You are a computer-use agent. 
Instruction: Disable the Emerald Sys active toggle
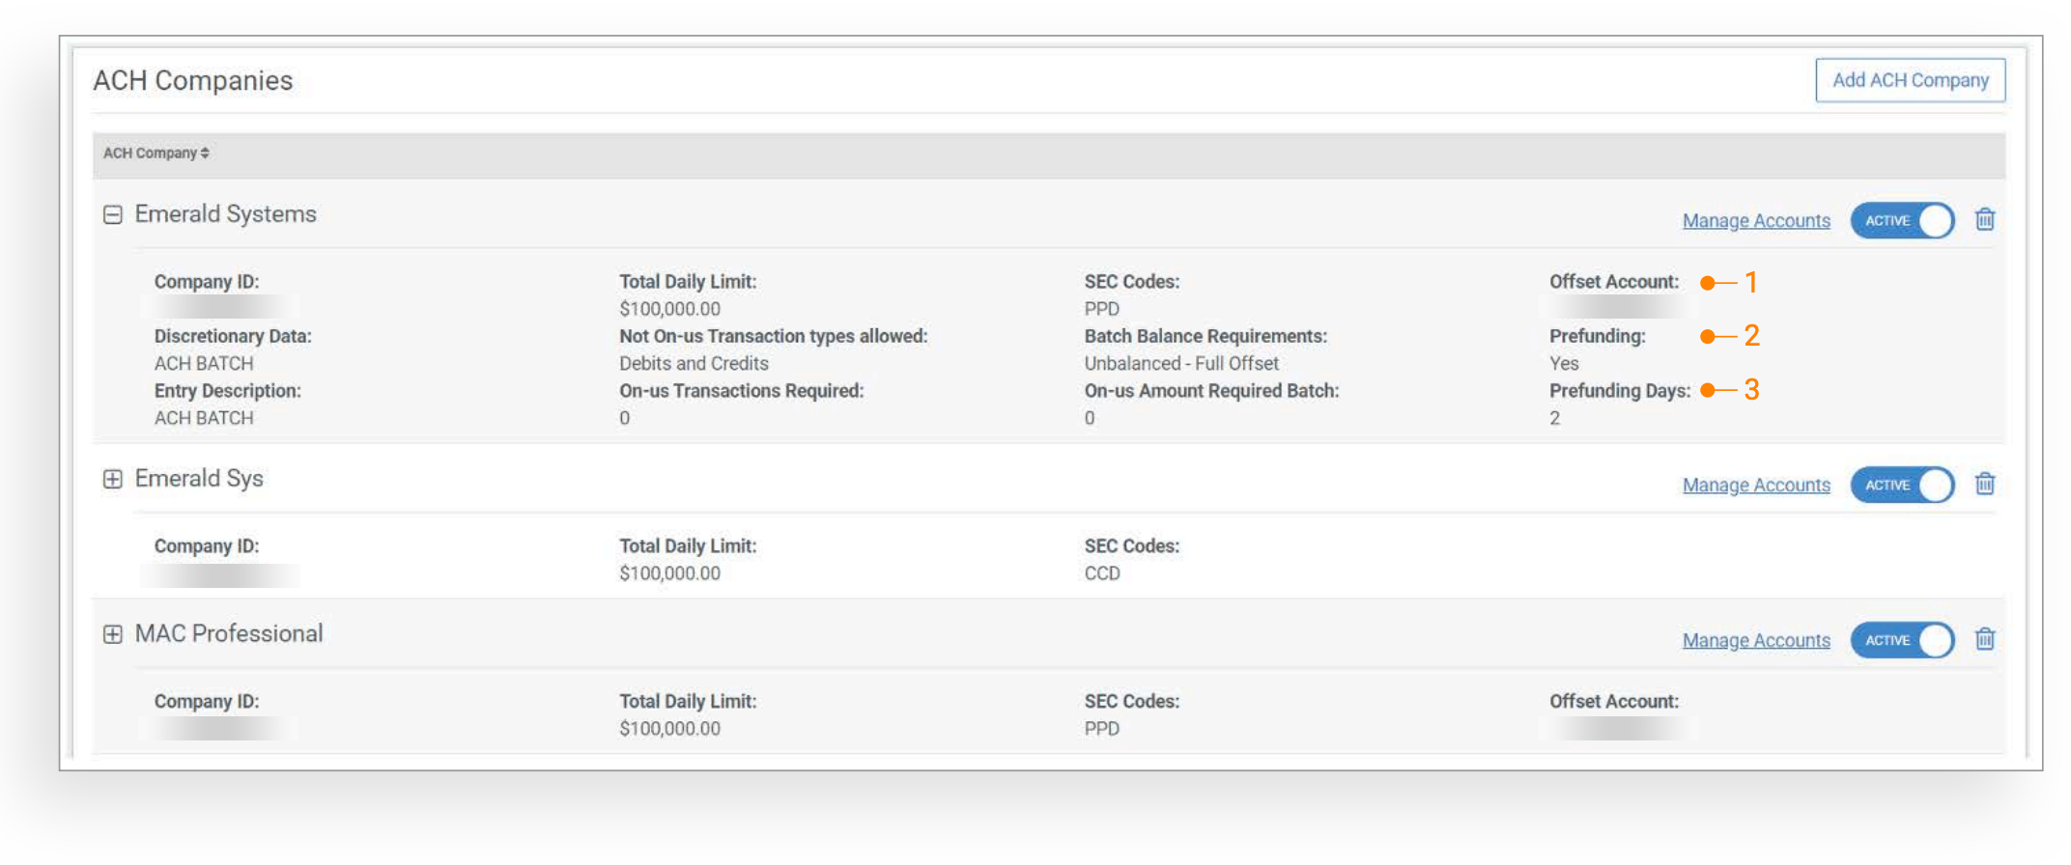(1901, 485)
